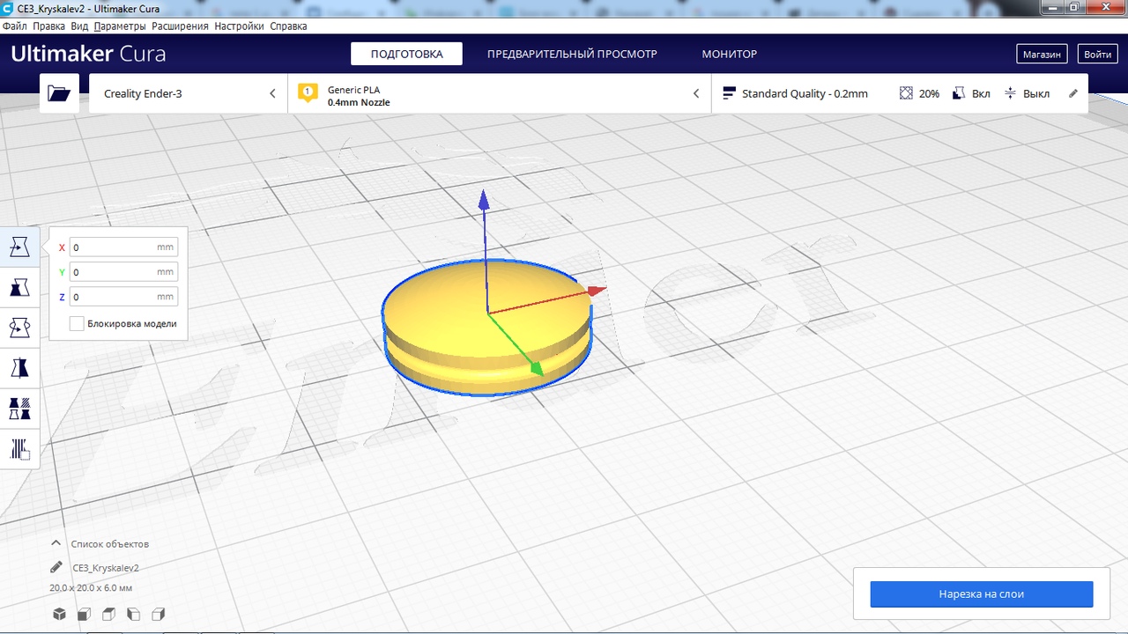Open the Файл menu
The height and width of the screenshot is (634, 1128).
coord(15,26)
